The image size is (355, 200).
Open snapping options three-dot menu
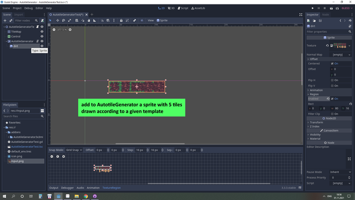click(114, 21)
